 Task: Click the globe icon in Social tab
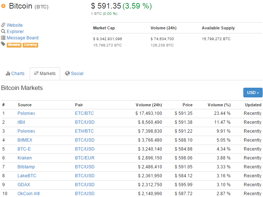(x=68, y=74)
